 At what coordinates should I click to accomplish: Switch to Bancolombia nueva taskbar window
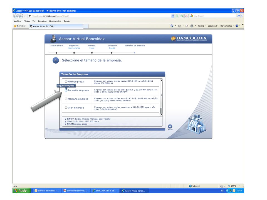point(76,191)
